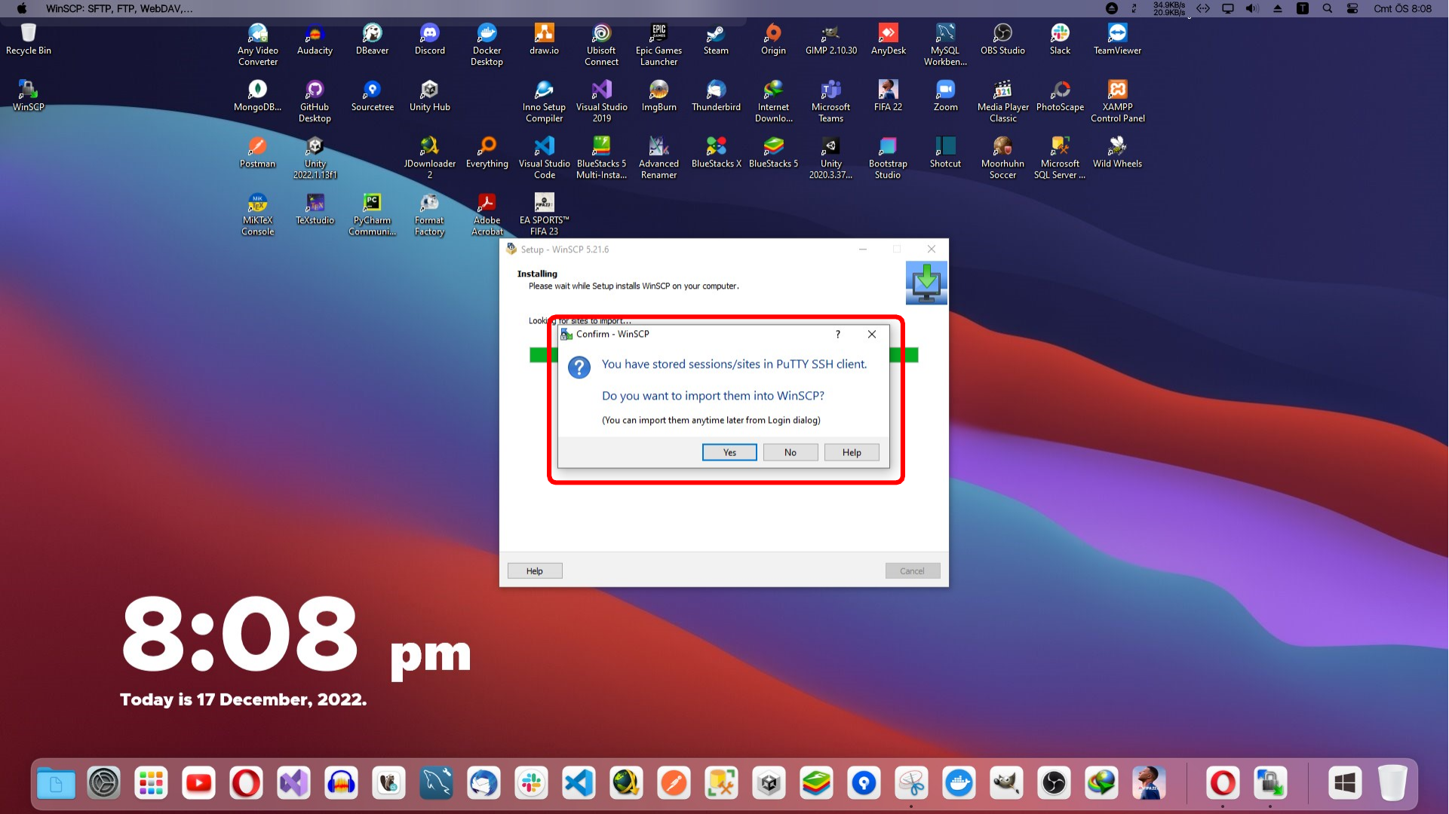Select the PyCharm Community desktop icon

[373, 214]
